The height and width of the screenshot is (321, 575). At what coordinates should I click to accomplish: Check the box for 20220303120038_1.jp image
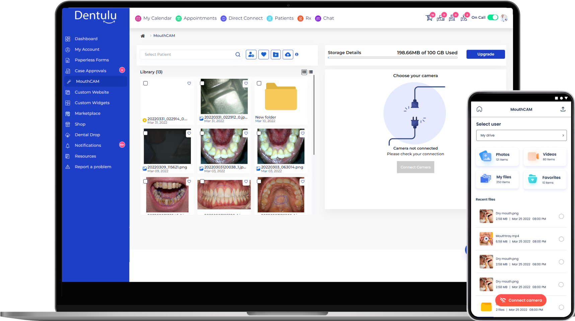pyautogui.click(x=202, y=133)
